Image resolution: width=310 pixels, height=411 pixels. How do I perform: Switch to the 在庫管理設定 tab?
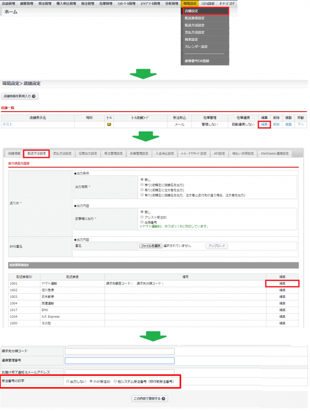tap(139, 154)
